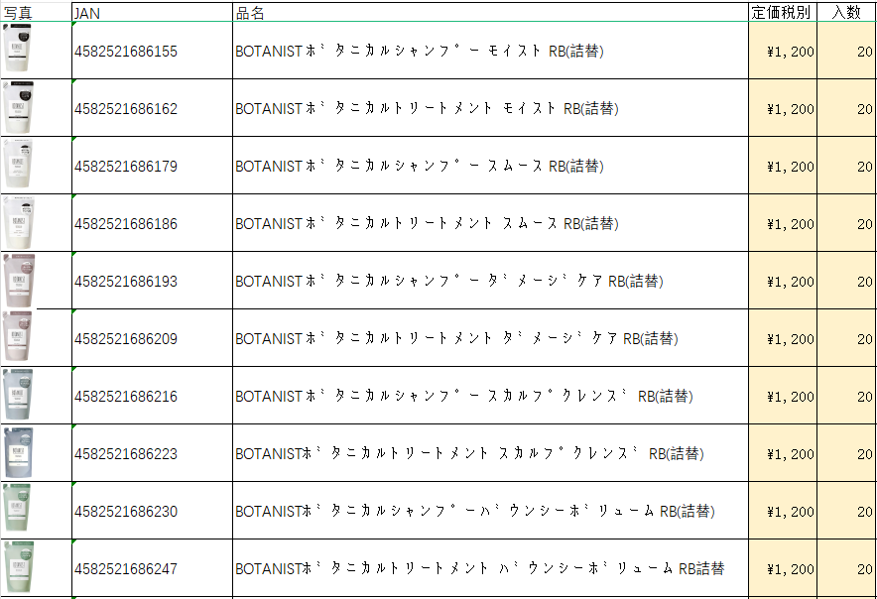
Task: Select product name ボタニカルトリートメント スムース RB(詰替)
Action: (x=490, y=223)
